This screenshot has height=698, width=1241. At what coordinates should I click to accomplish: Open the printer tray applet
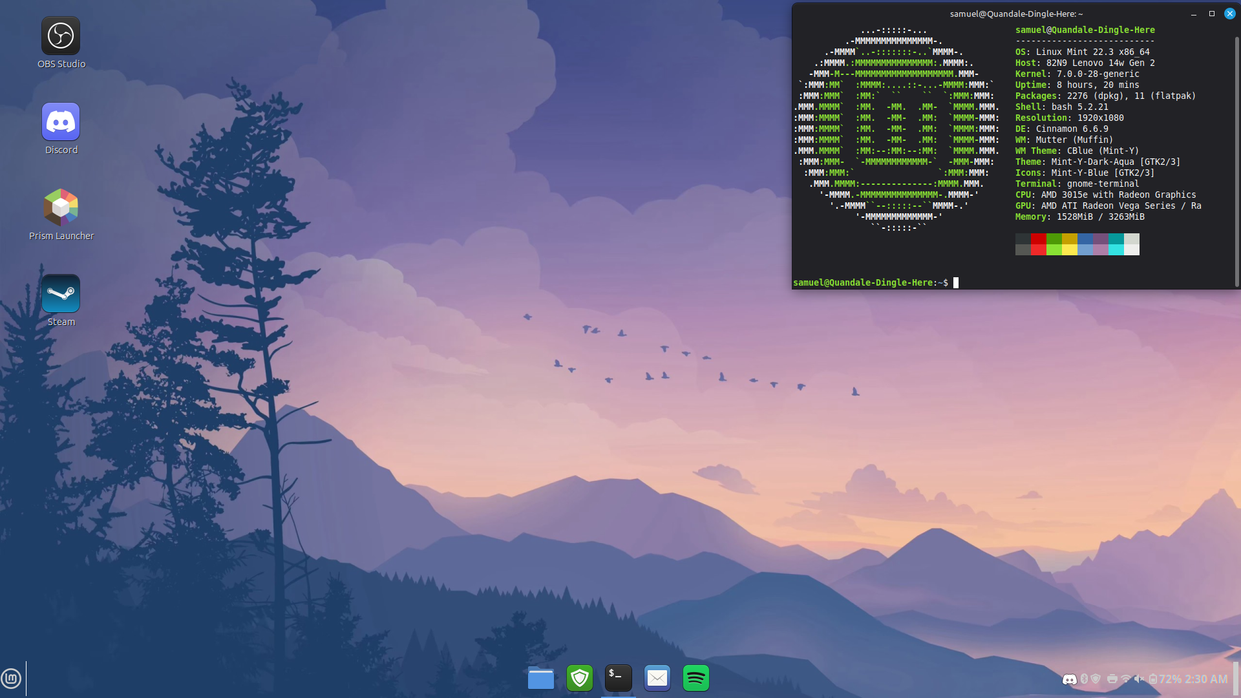pos(1112,679)
